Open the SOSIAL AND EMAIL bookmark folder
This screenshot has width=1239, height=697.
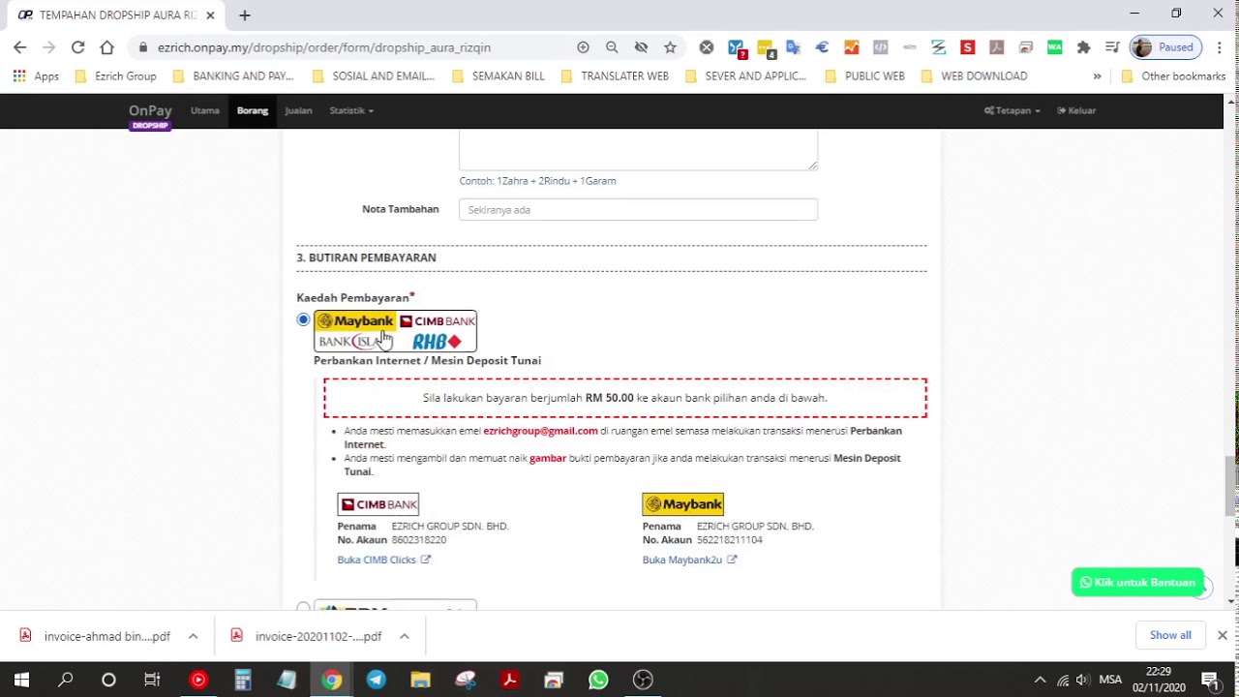click(x=373, y=76)
